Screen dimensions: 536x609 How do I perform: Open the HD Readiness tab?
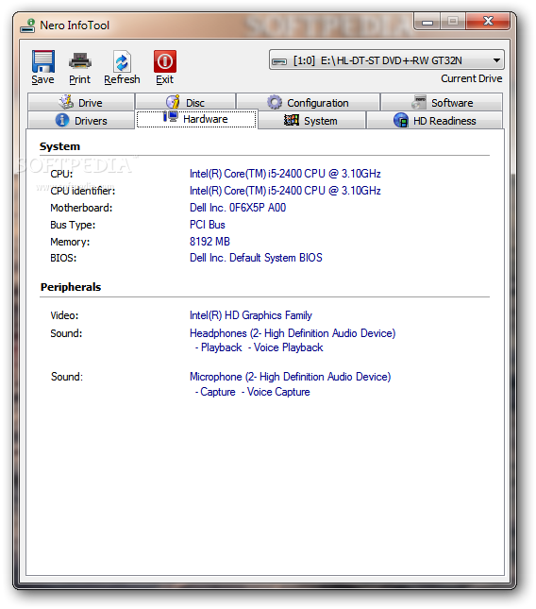point(435,121)
